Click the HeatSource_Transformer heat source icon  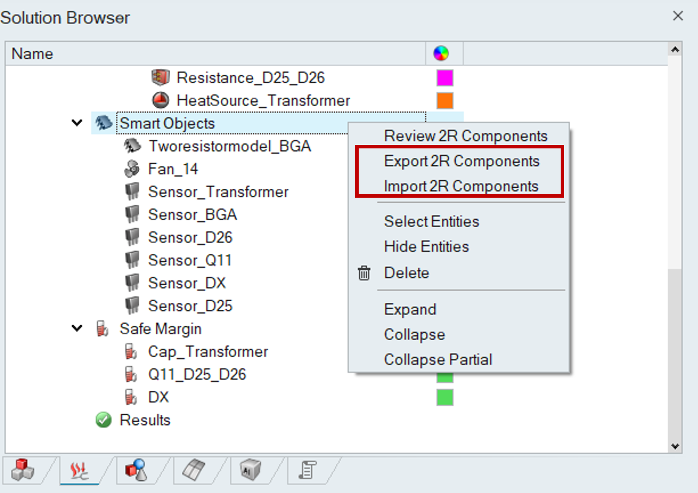pyautogui.click(x=160, y=100)
